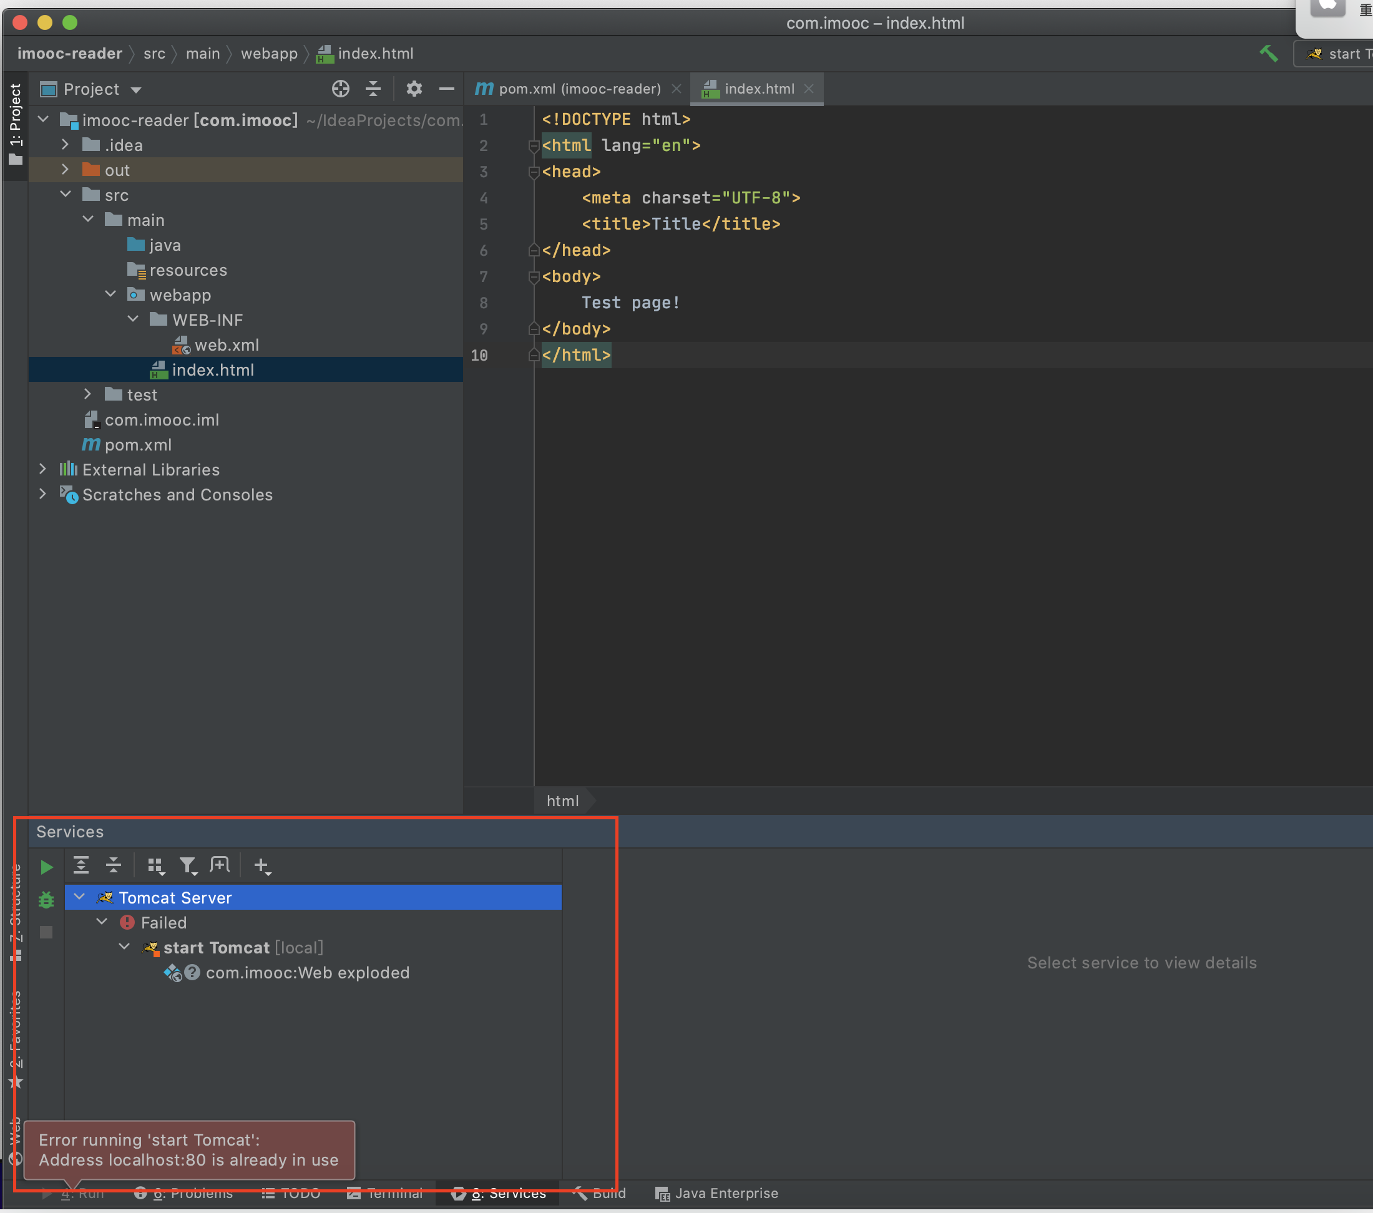Hide the Project panel with minus icon

447,89
